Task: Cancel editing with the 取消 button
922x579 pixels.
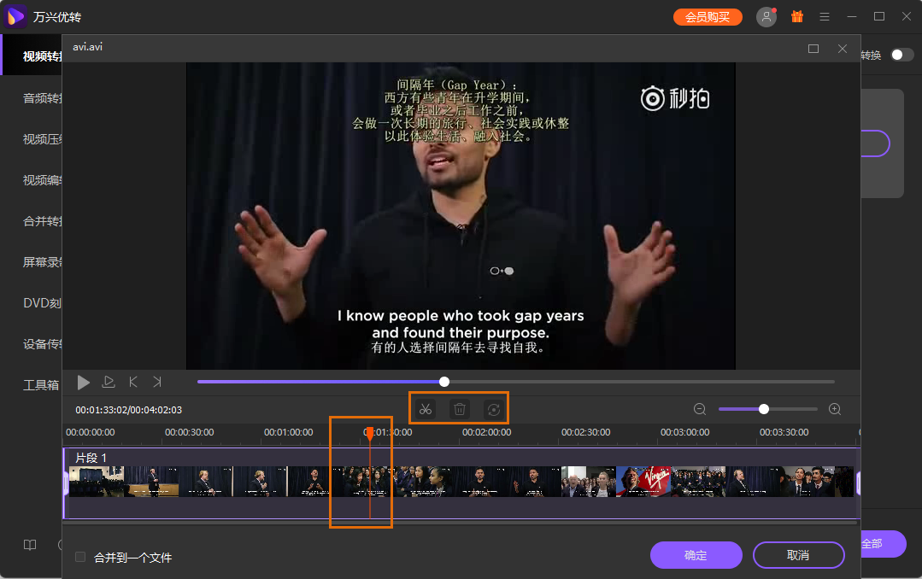Action: tap(798, 555)
